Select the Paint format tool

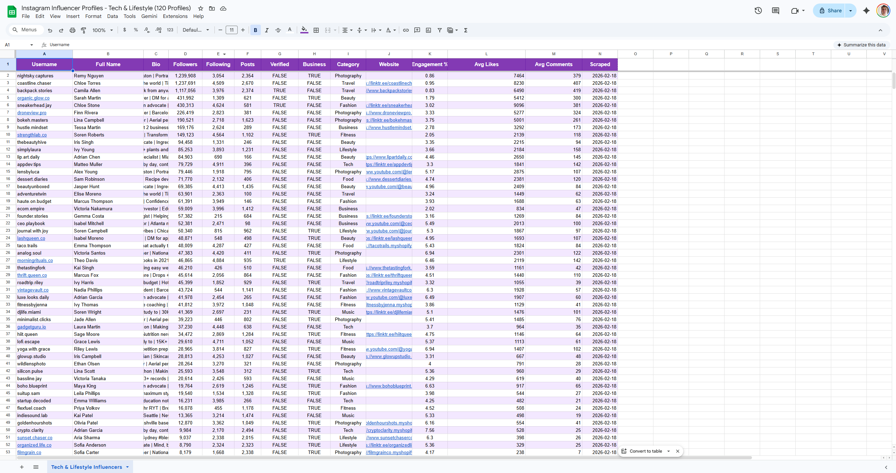click(84, 30)
